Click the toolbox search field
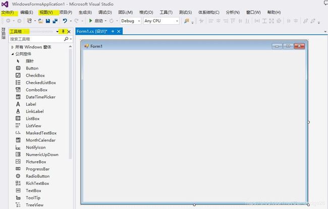The width and height of the screenshot is (328, 209). (x=36, y=39)
